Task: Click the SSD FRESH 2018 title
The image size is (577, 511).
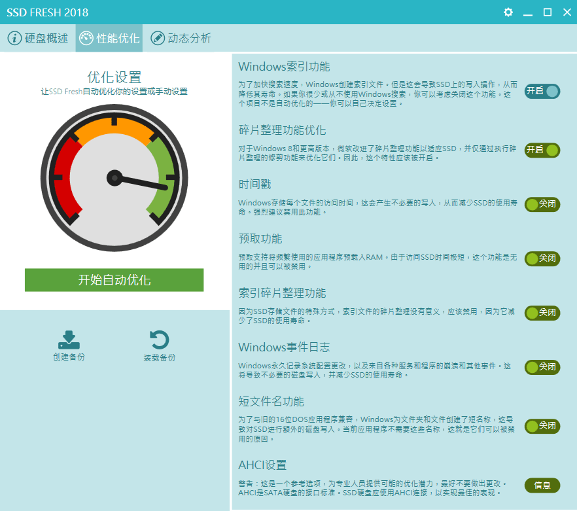Action: [48, 12]
